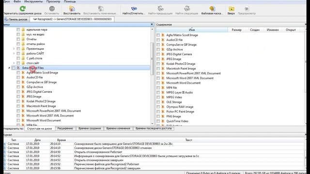Check Agfa/Matrix Scodl Image checkbox in contents
This screenshot has width=310, height=174.
(158, 35)
